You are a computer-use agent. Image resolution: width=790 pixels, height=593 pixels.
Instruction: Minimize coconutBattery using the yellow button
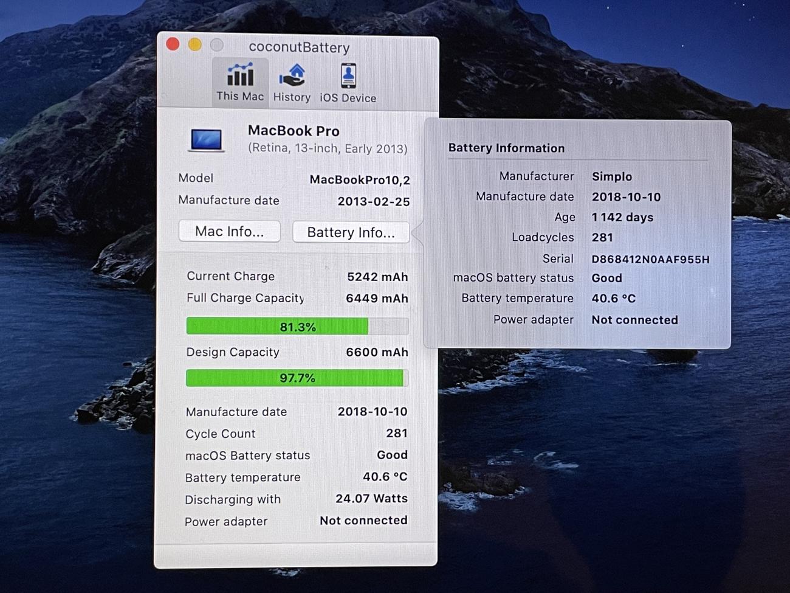[194, 44]
